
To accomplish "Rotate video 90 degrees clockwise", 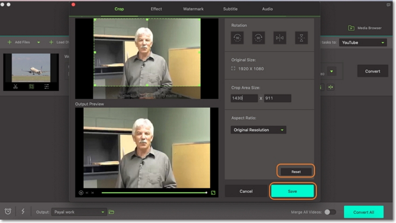I will (x=259, y=38).
